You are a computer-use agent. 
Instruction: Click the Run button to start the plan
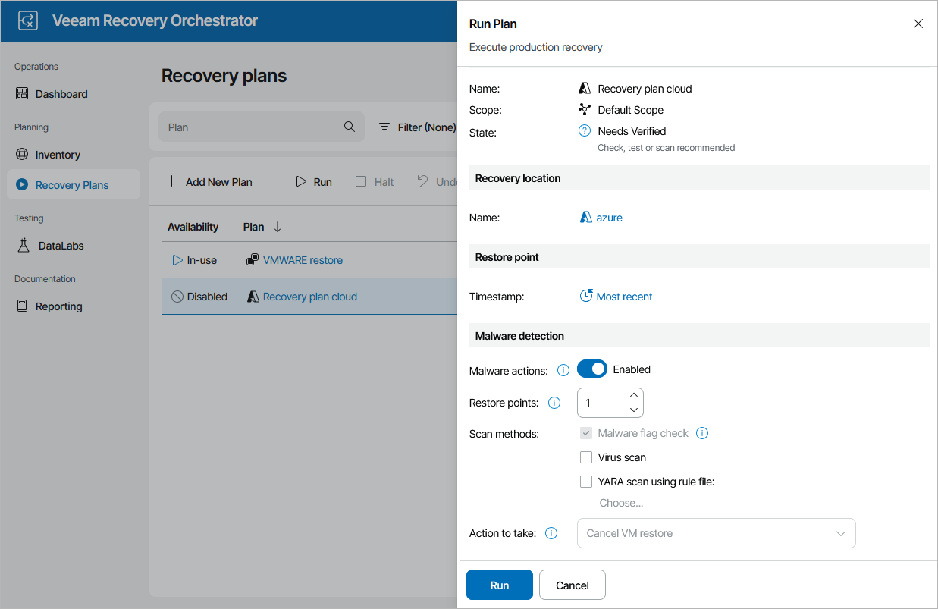(x=499, y=585)
